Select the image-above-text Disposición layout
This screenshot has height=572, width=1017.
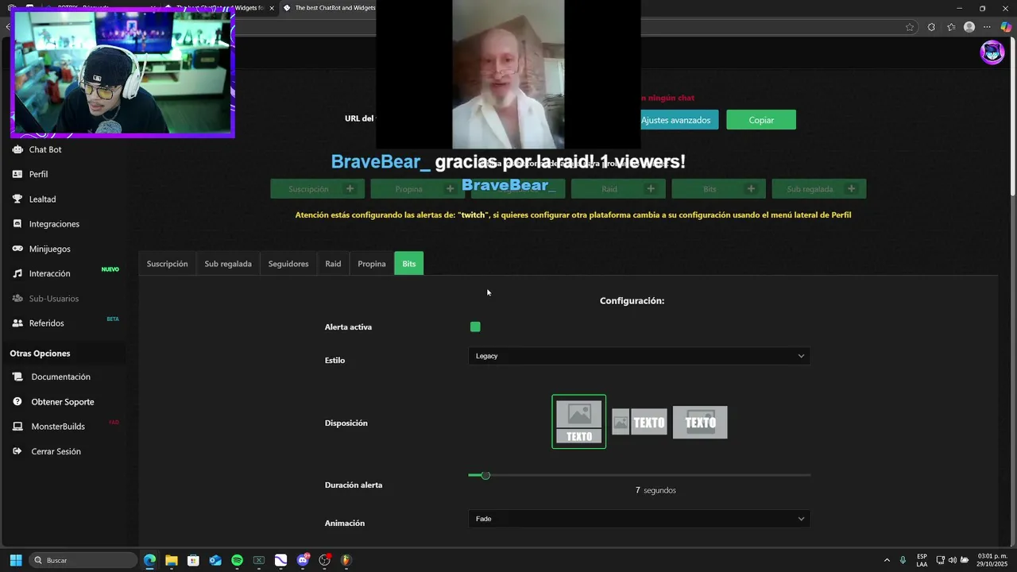(x=579, y=422)
